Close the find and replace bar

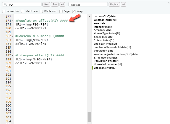pyautogui.click(x=169, y=3)
